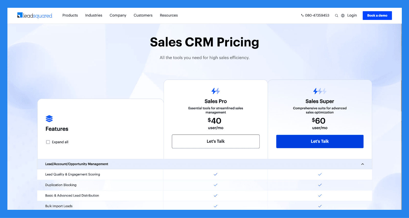This screenshot has width=409, height=218.
Task: Click the LeadSquared logo
Action: coord(35,16)
